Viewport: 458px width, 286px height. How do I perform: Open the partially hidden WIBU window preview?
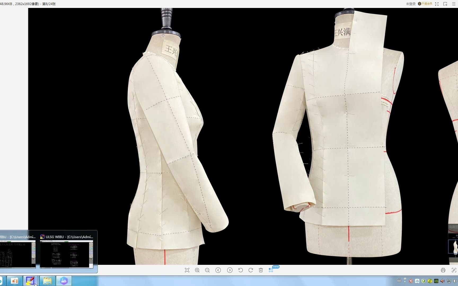pyautogui.click(x=18, y=254)
